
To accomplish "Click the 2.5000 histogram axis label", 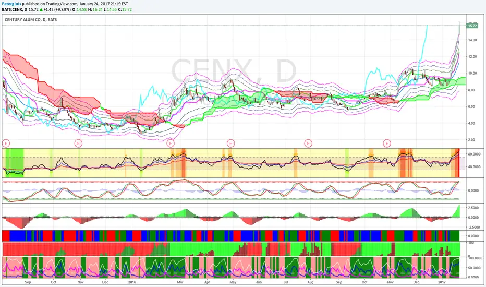I will 474,208.
